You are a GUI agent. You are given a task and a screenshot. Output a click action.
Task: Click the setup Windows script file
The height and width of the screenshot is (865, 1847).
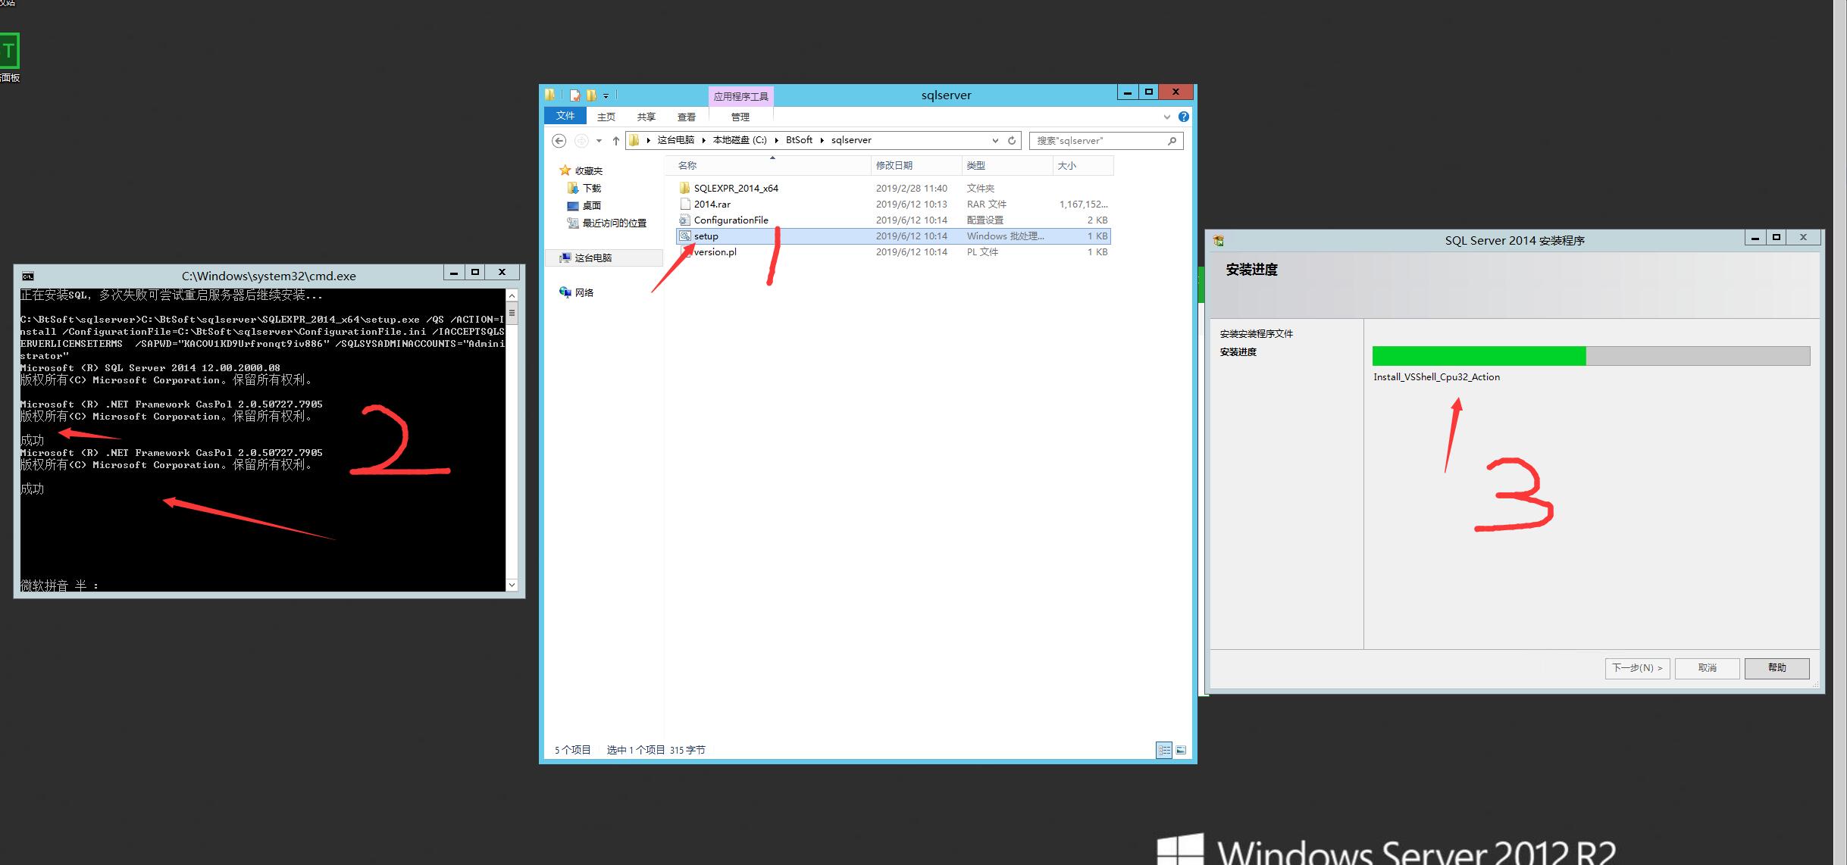click(x=707, y=236)
